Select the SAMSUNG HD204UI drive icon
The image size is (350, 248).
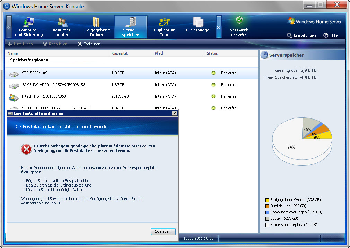click(x=14, y=86)
